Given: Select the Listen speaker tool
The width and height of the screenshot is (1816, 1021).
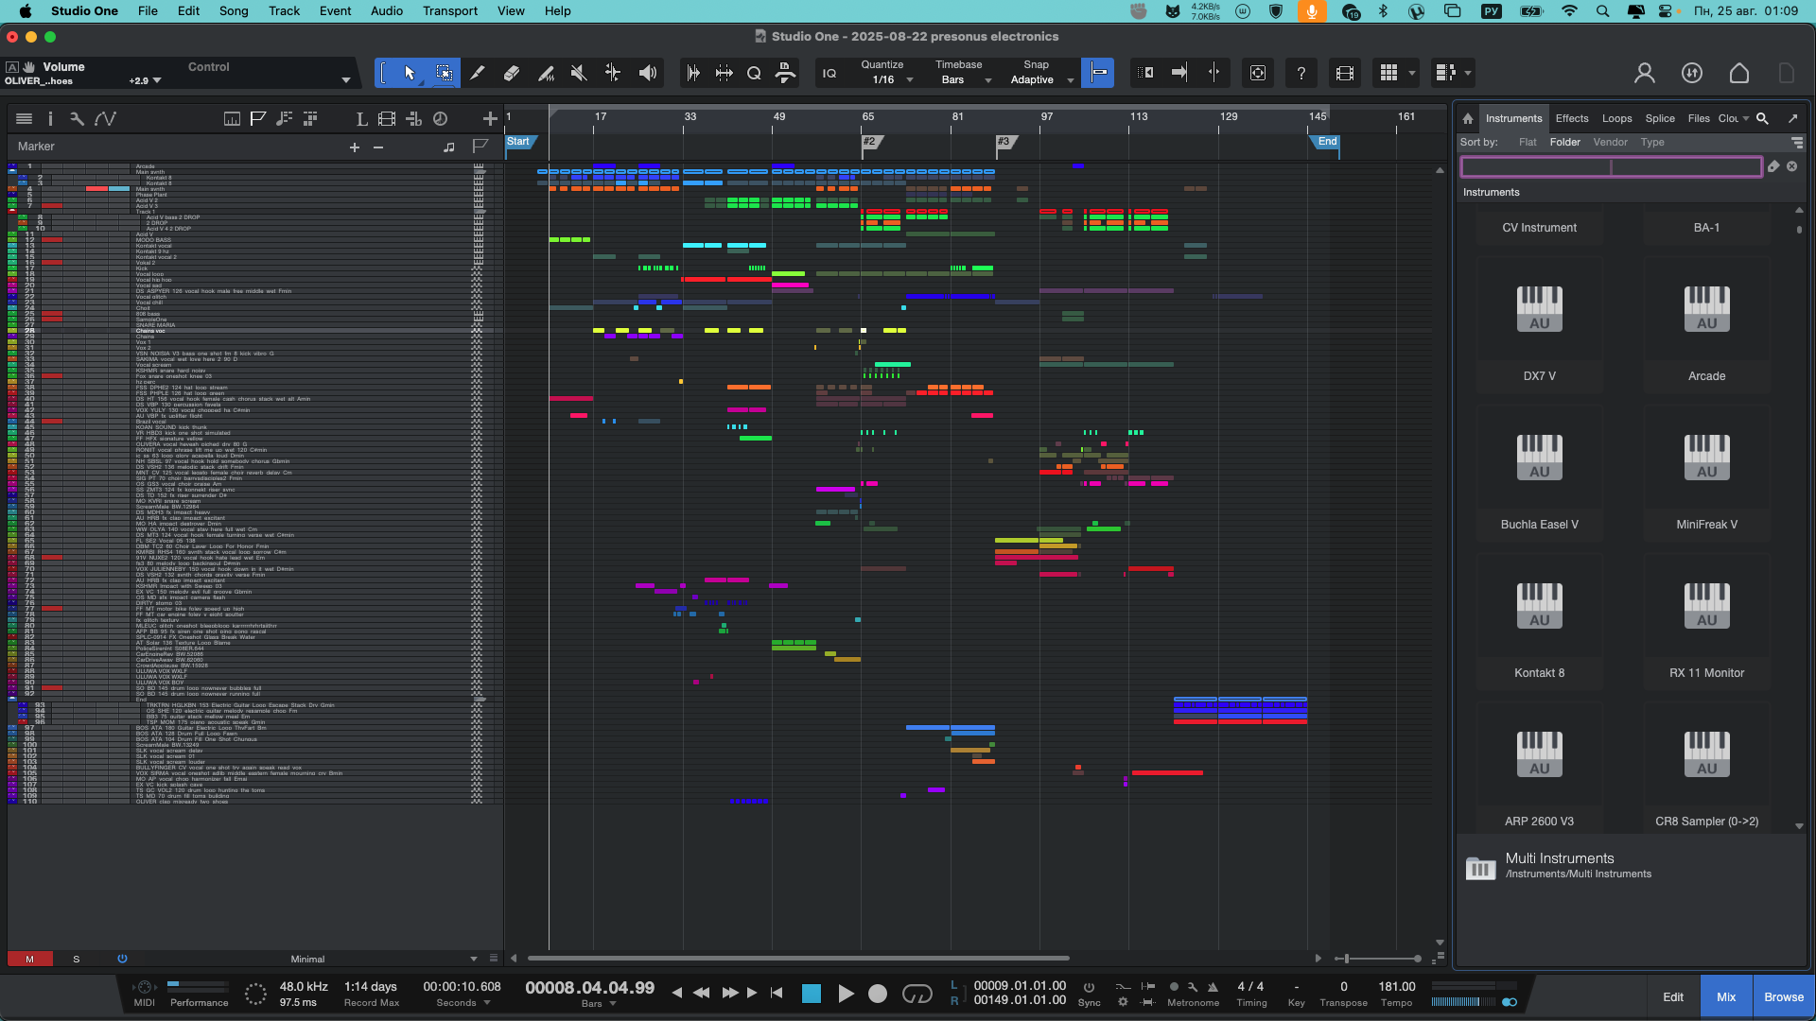Looking at the screenshot, I should [648, 73].
